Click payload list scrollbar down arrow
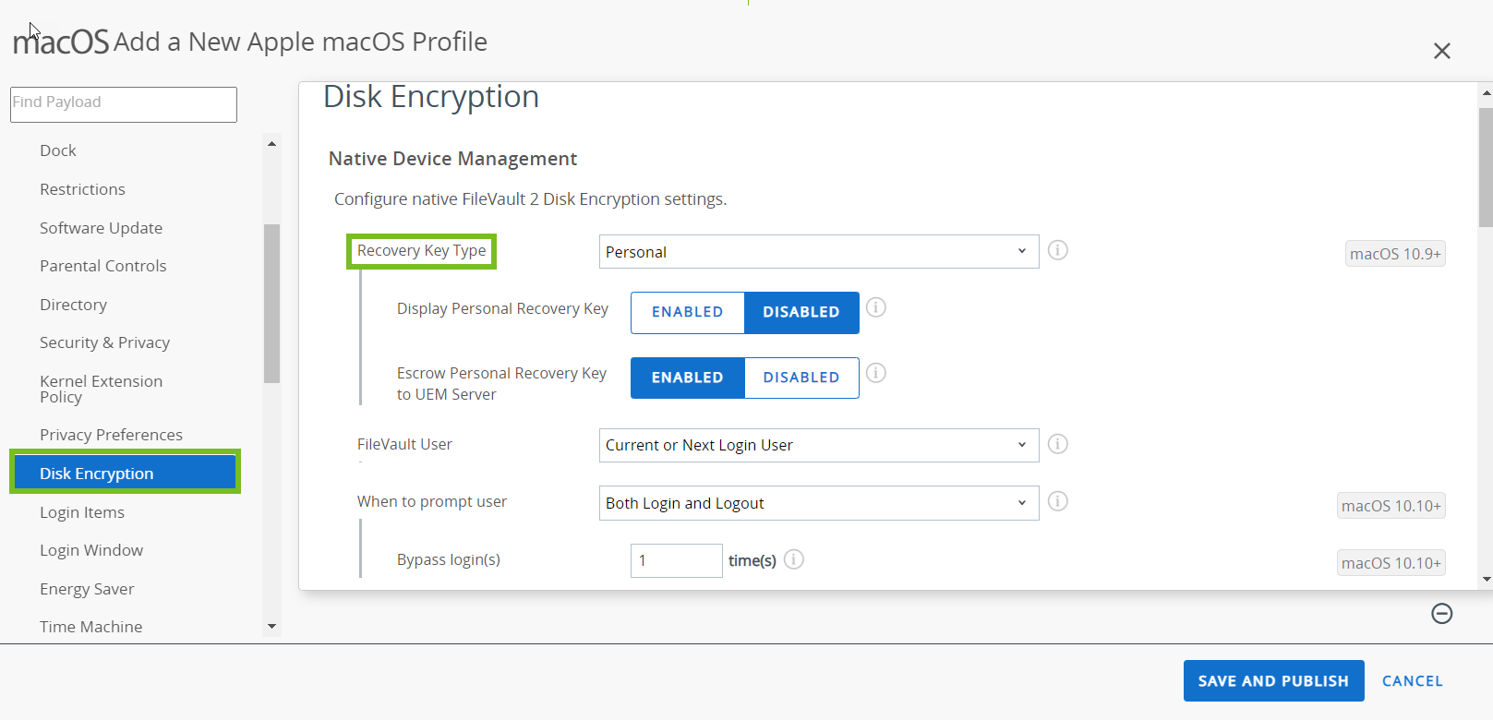Screen dimensions: 1493x720 (271, 626)
